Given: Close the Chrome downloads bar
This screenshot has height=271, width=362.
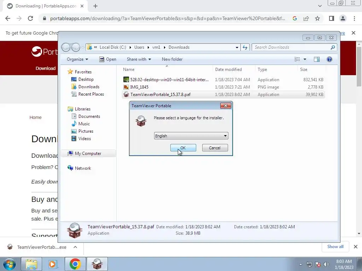Looking at the screenshot, I should tap(356, 247).
